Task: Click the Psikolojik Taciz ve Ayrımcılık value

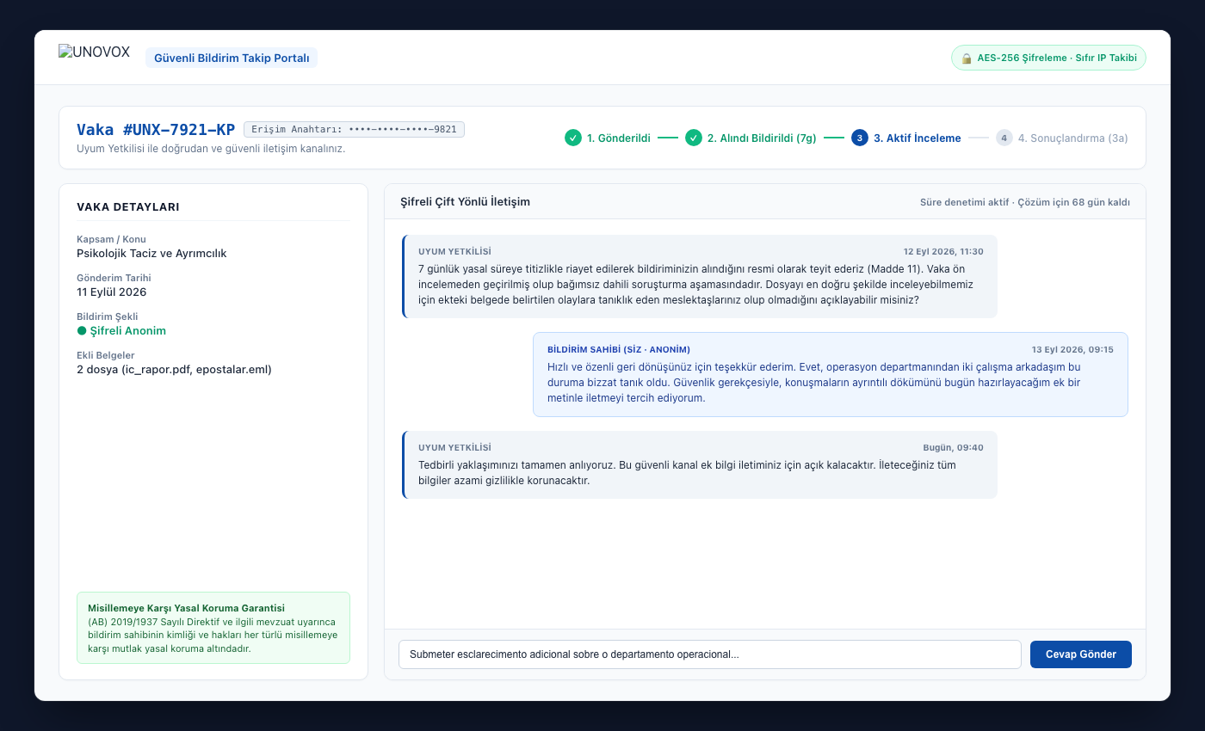Action: [151, 254]
